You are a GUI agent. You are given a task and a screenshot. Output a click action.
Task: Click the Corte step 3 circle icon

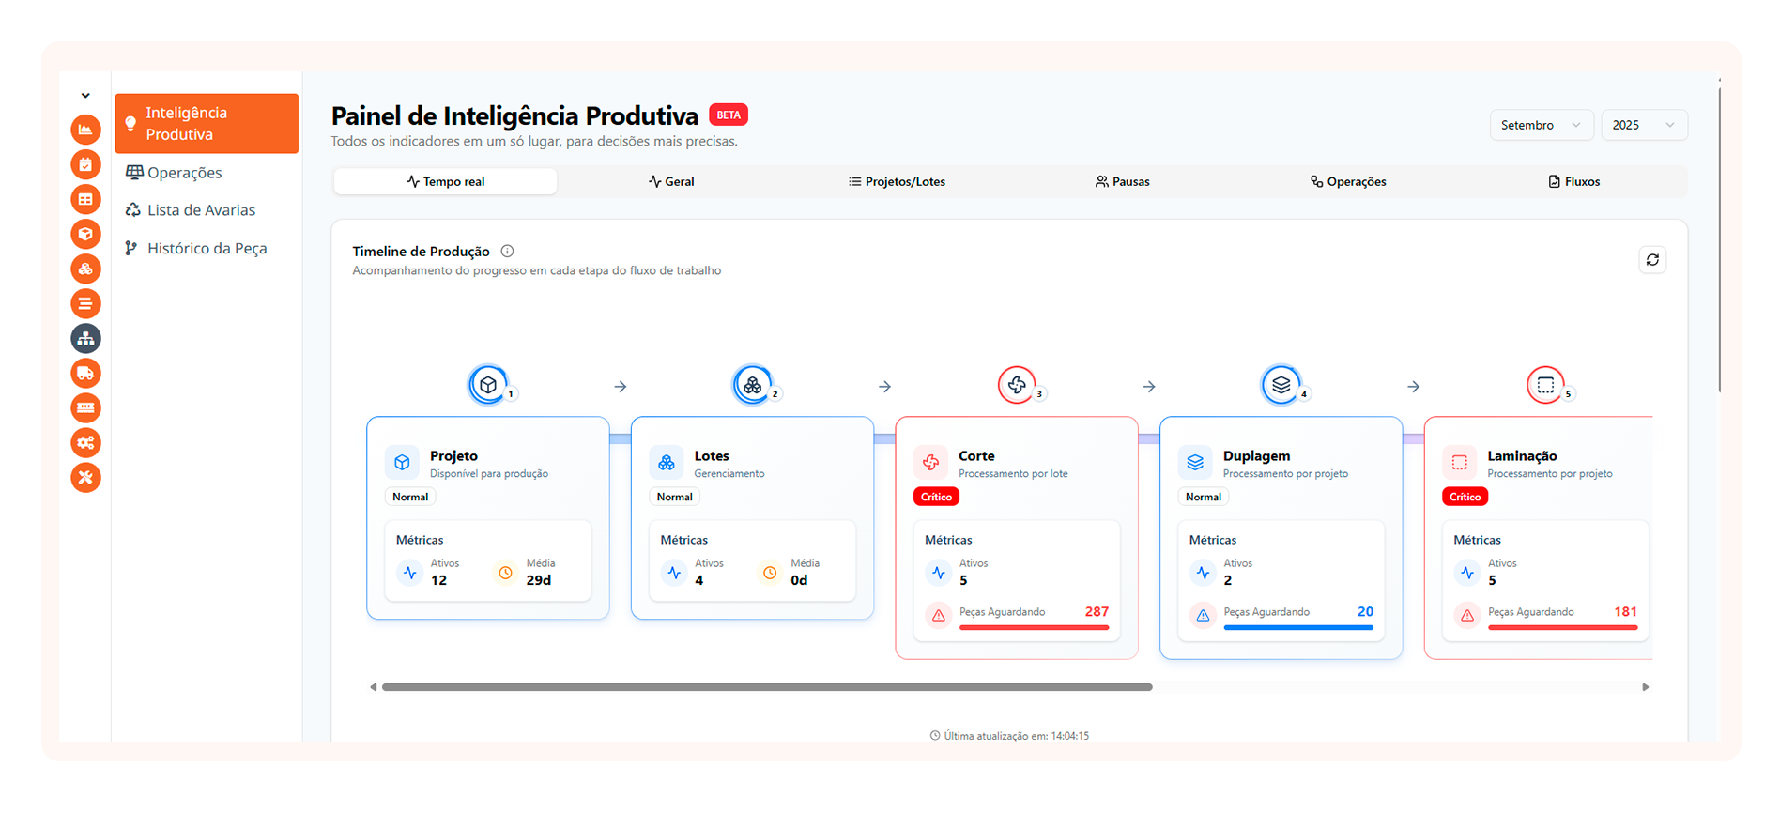(x=1016, y=385)
